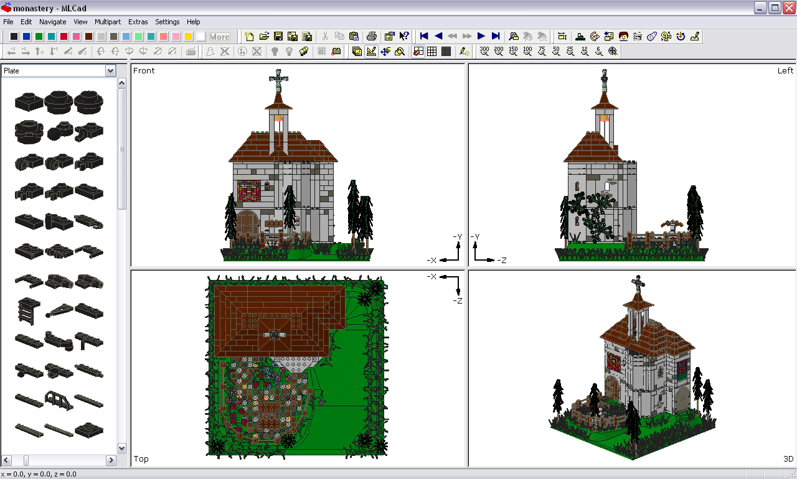Toggle the show grid hash button
797x479 pixels.
(x=322, y=51)
